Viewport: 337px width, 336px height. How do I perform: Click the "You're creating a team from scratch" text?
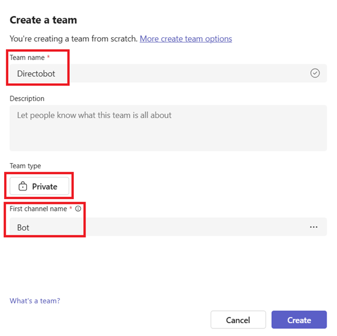[x=73, y=38]
